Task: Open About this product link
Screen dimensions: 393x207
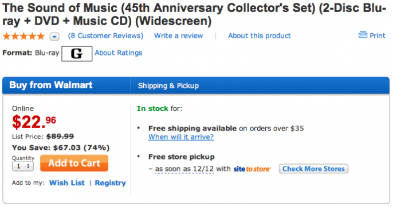Action: pos(260,36)
